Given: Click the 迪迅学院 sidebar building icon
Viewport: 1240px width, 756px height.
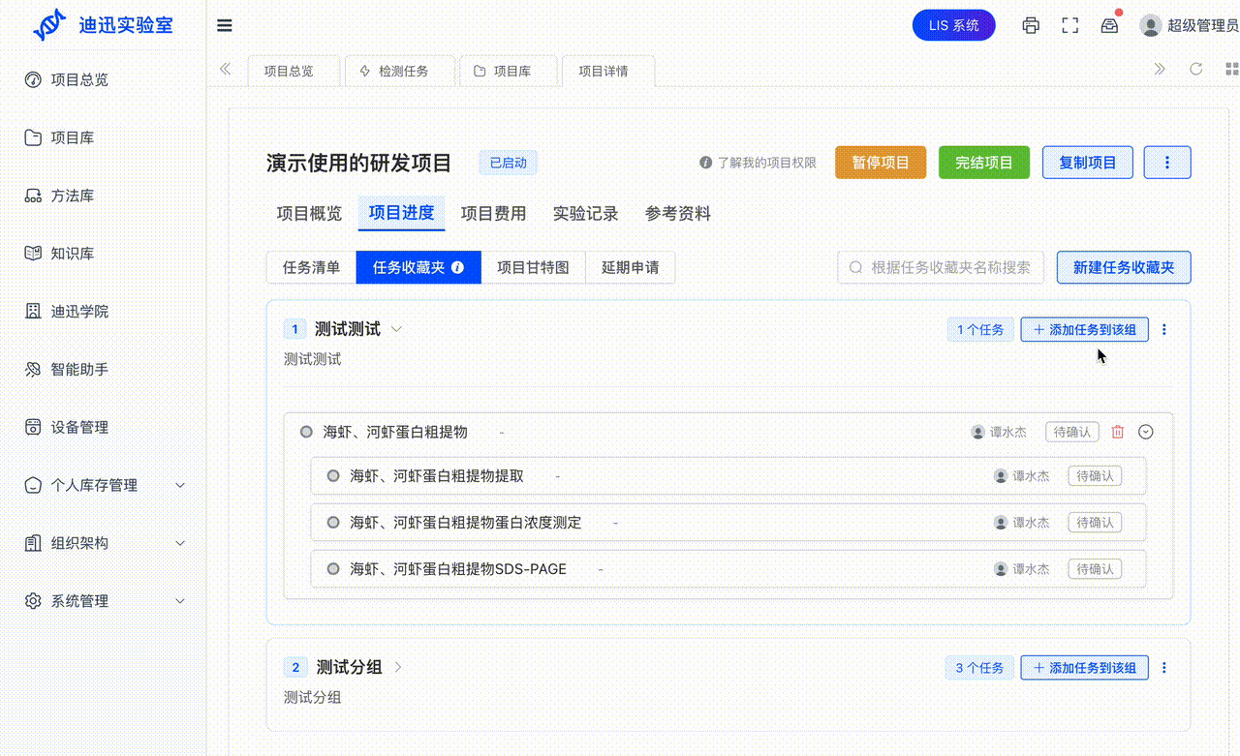Looking at the screenshot, I should click(x=33, y=312).
